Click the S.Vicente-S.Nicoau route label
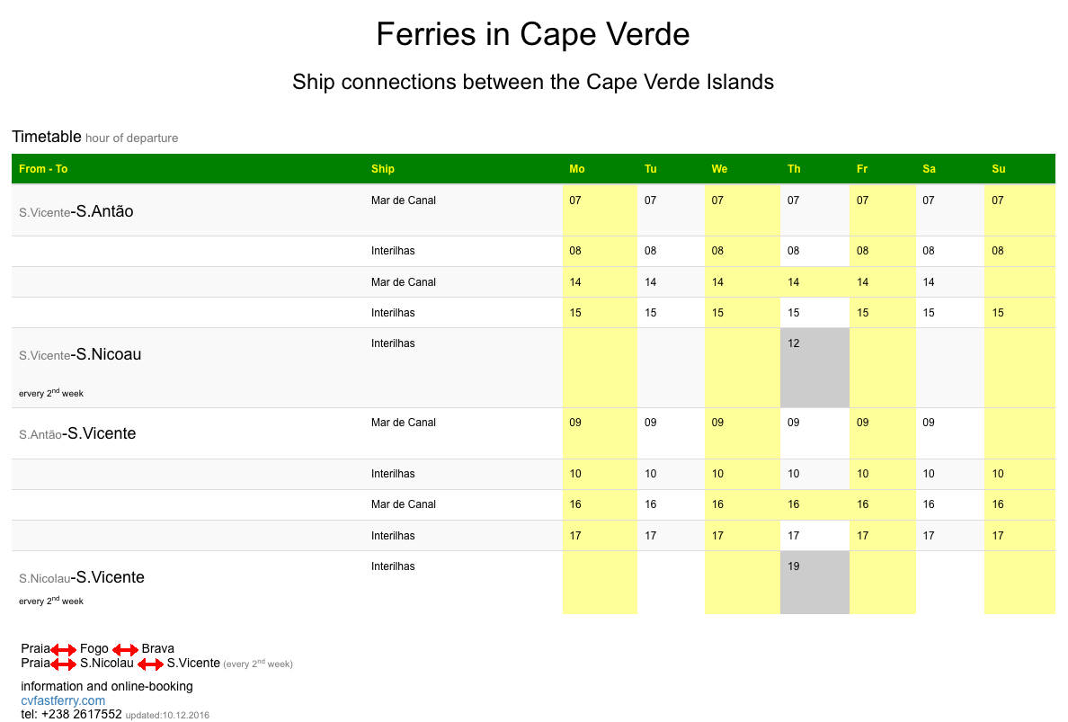The height and width of the screenshot is (722, 1068). click(x=80, y=354)
